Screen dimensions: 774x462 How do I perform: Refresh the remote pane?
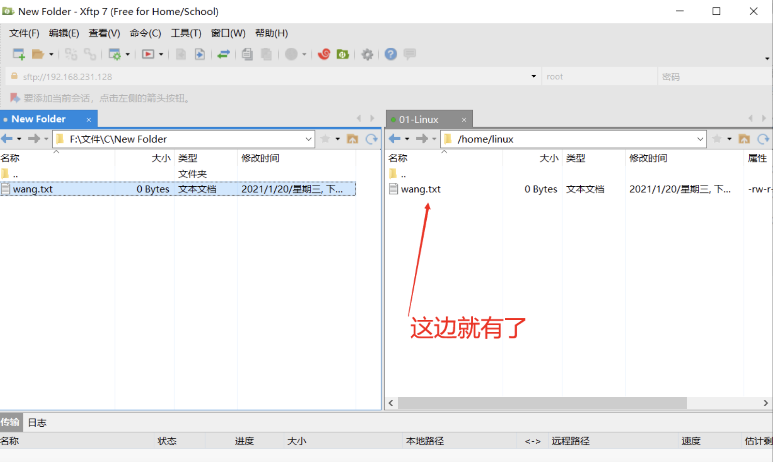click(763, 139)
